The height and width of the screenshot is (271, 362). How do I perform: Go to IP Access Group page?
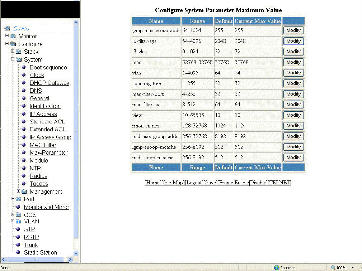(50, 137)
